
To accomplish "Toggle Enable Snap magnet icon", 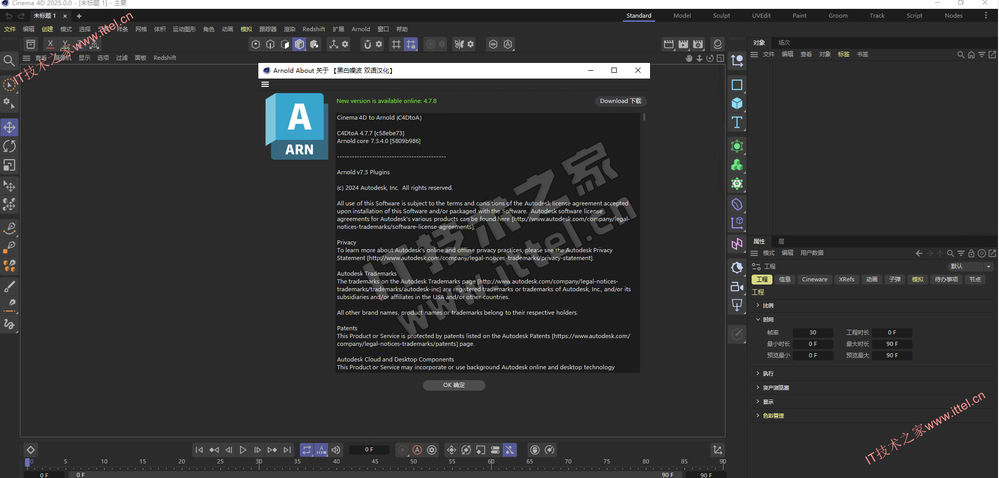I will [367, 44].
